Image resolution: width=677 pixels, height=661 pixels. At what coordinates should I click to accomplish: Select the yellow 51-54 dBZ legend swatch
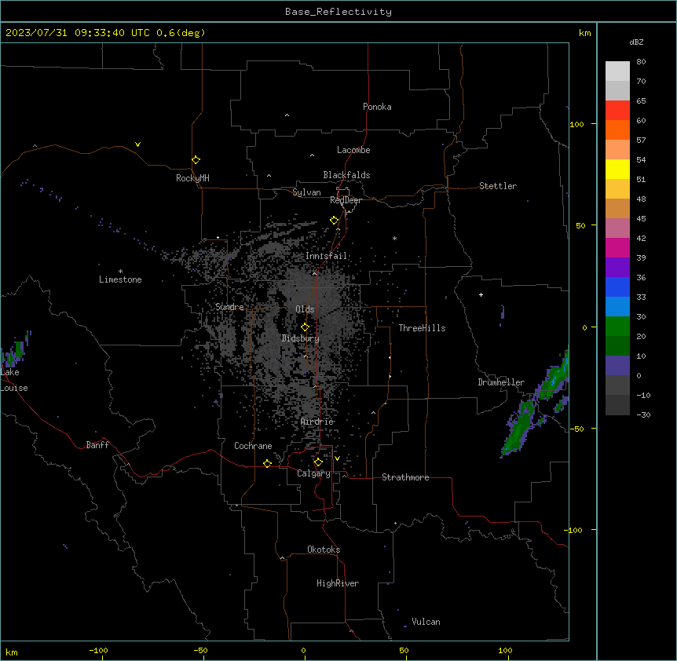click(x=617, y=169)
